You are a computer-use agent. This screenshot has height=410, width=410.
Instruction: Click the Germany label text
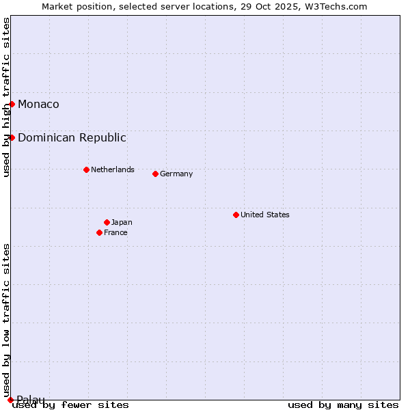tap(176, 174)
